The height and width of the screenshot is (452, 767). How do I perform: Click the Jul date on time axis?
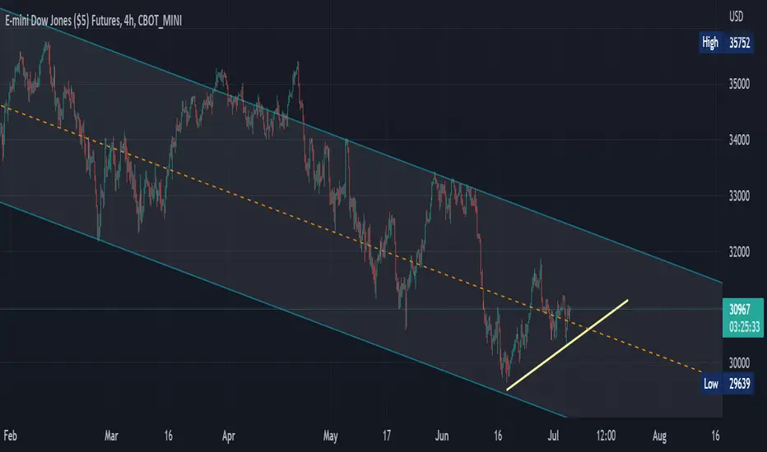(553, 436)
